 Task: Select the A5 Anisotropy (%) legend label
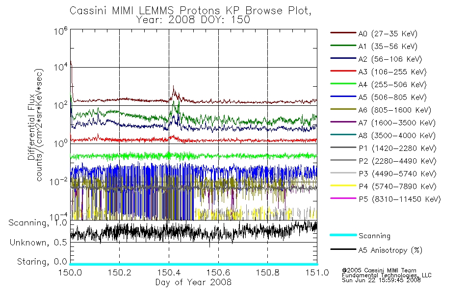click(x=390, y=250)
